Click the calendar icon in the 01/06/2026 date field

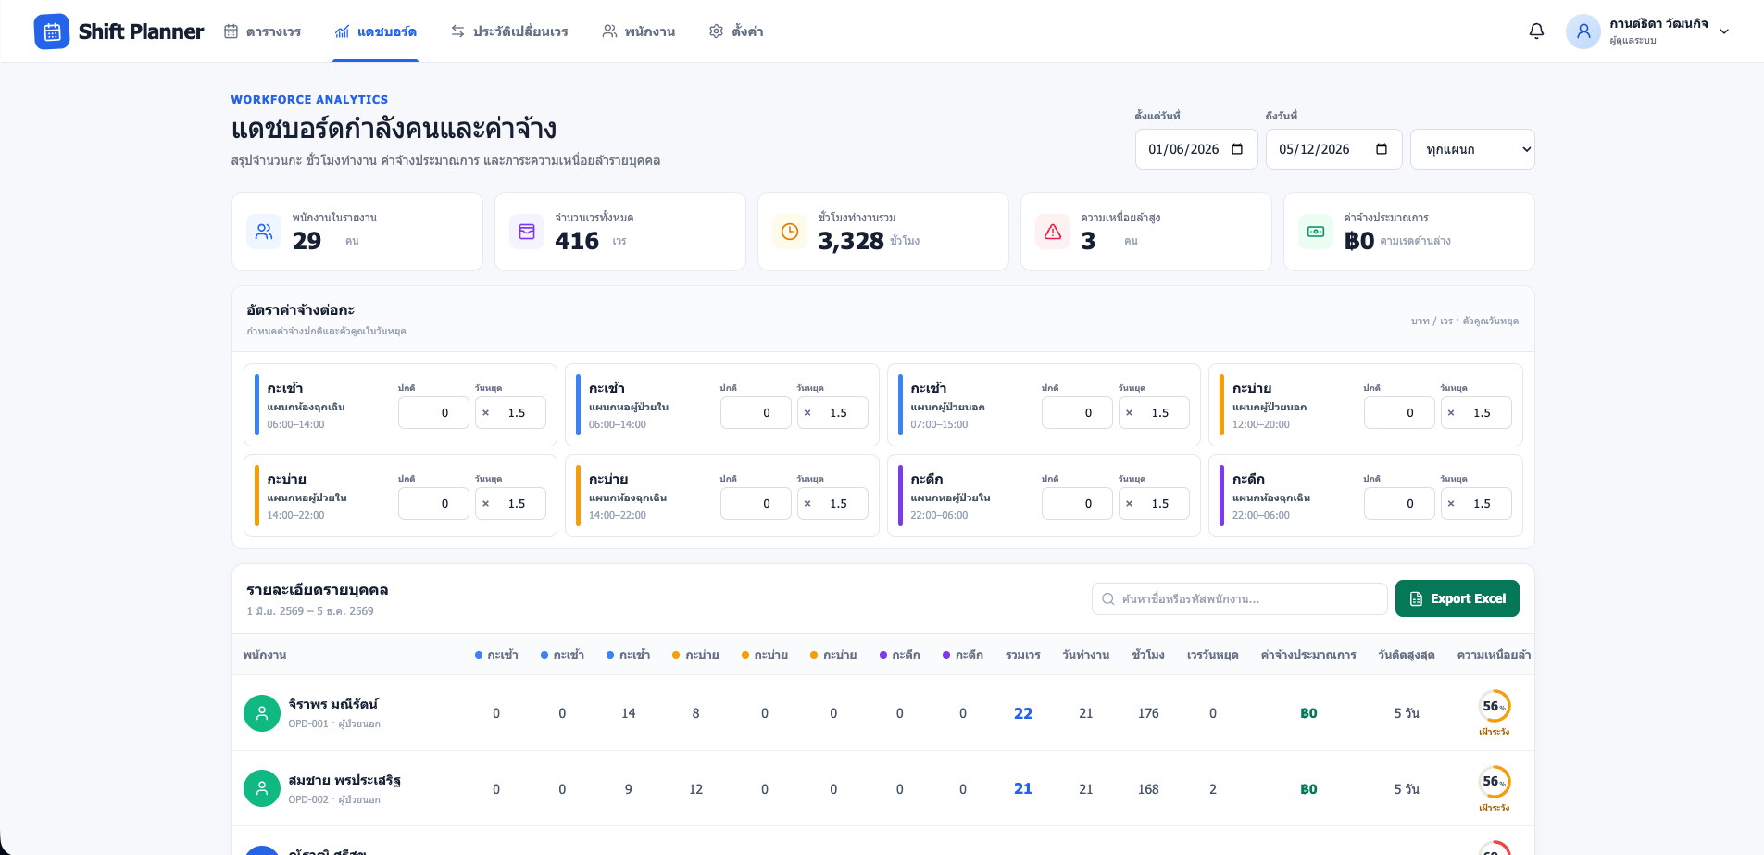point(1237,149)
